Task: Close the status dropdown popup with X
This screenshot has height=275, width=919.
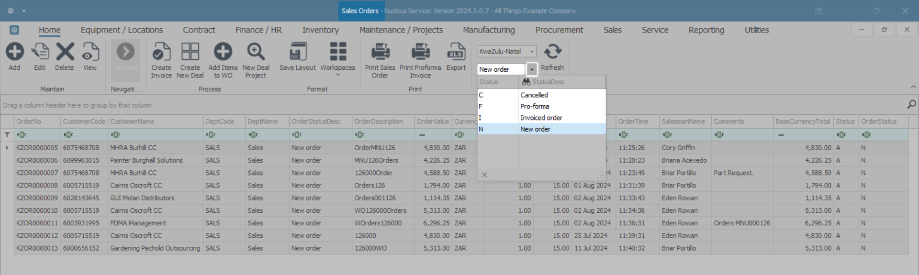Action: pos(484,175)
